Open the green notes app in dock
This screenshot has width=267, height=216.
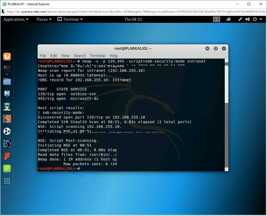click(x=7, y=169)
